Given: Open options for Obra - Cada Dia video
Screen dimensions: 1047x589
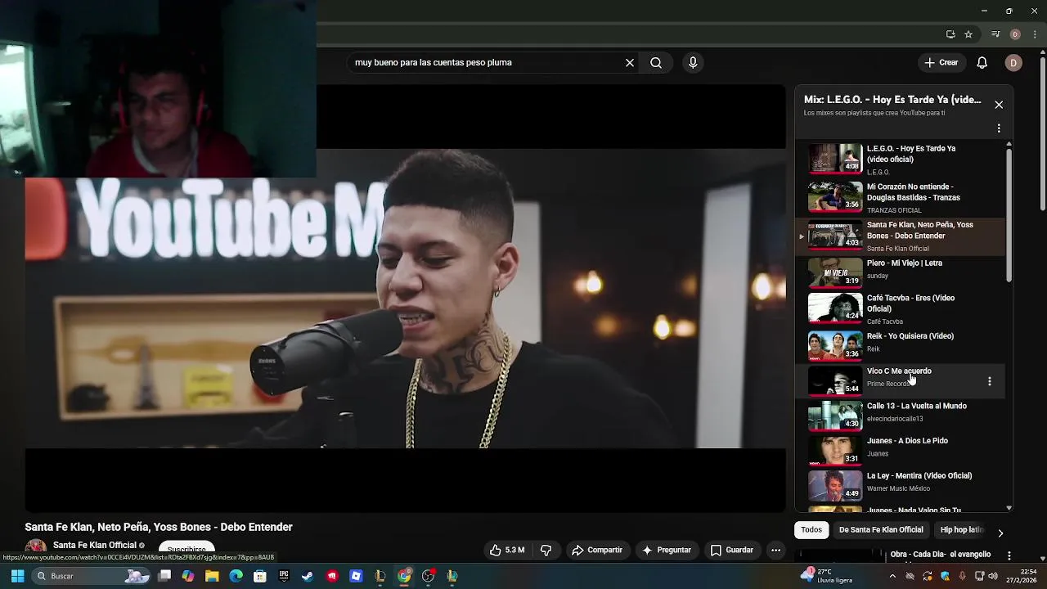Looking at the screenshot, I should tap(1009, 555).
